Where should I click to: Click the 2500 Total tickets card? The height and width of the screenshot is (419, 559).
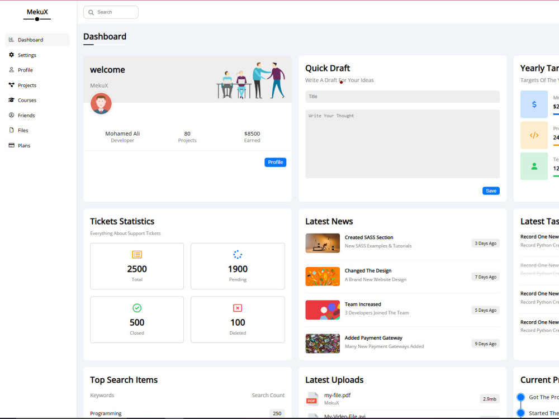tap(137, 266)
